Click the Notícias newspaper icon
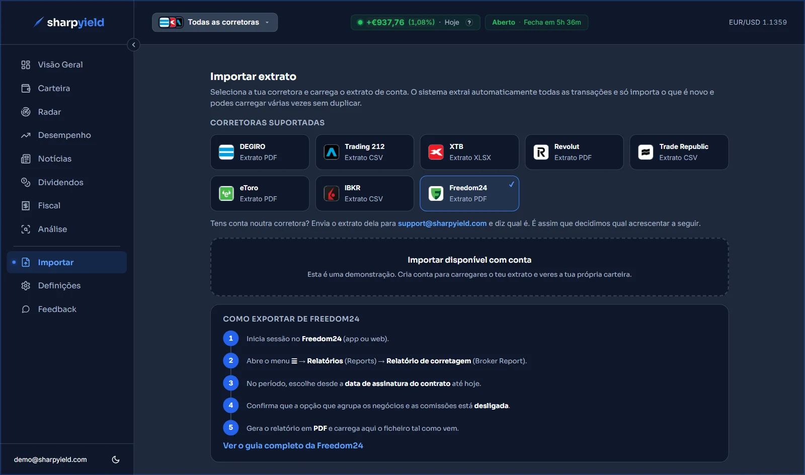This screenshot has height=475, width=805. 26,159
